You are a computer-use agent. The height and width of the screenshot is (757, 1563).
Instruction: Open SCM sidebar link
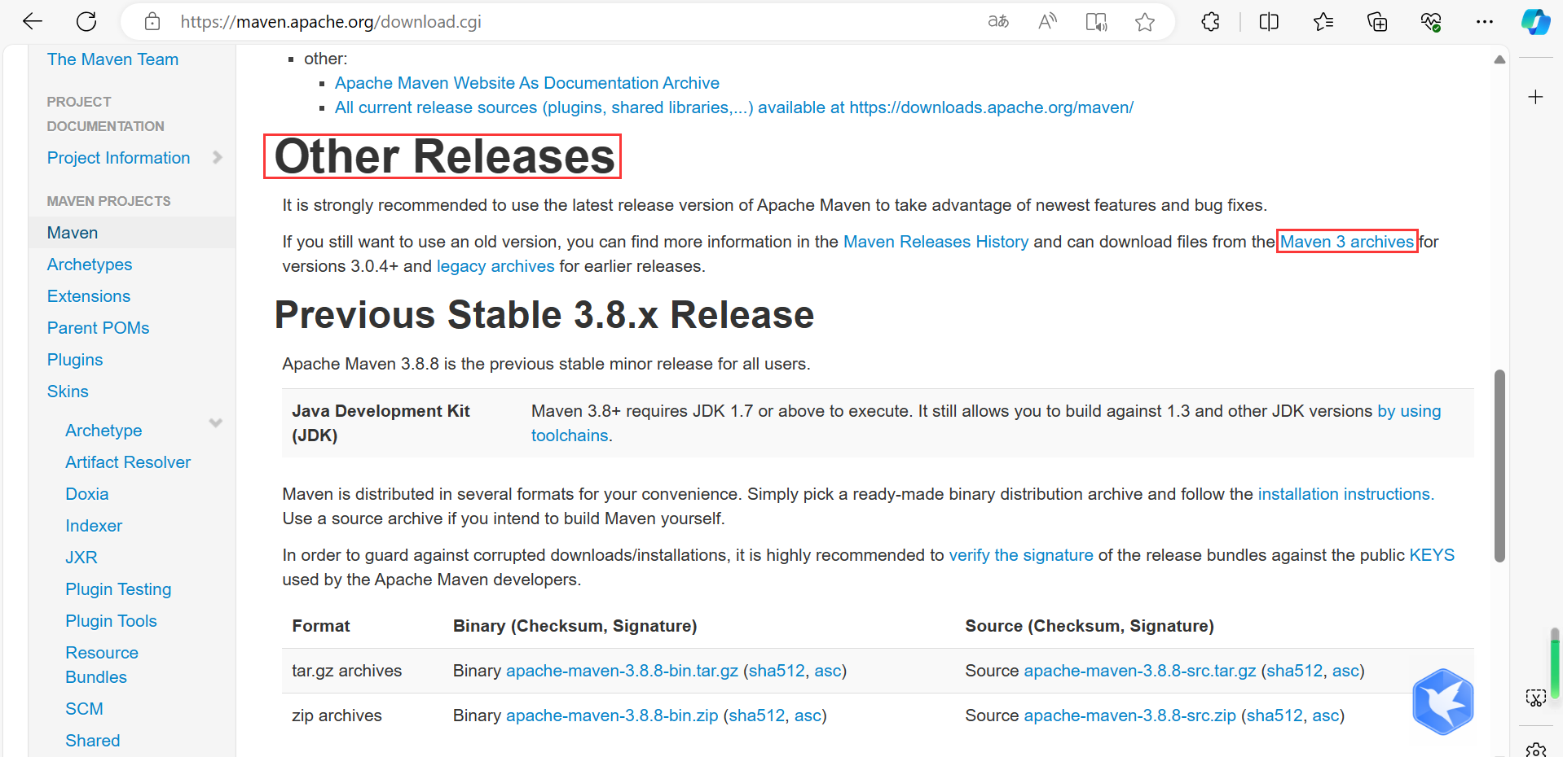[x=84, y=709]
